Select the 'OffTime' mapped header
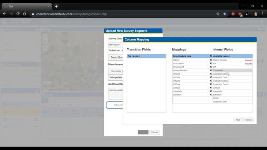Viewport: 267px width, 150px height. click(176, 84)
